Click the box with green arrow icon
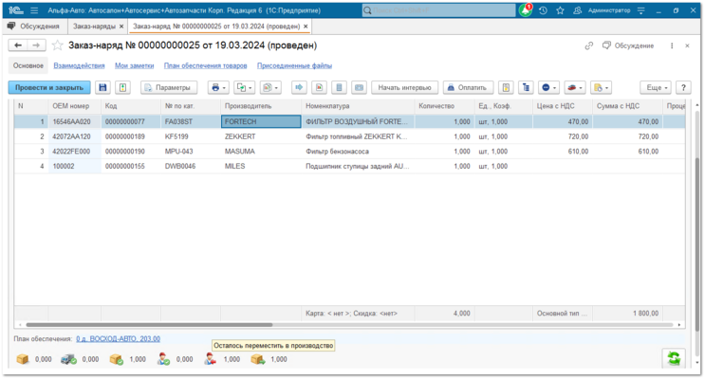The height and width of the screenshot is (379, 705). coord(258,359)
